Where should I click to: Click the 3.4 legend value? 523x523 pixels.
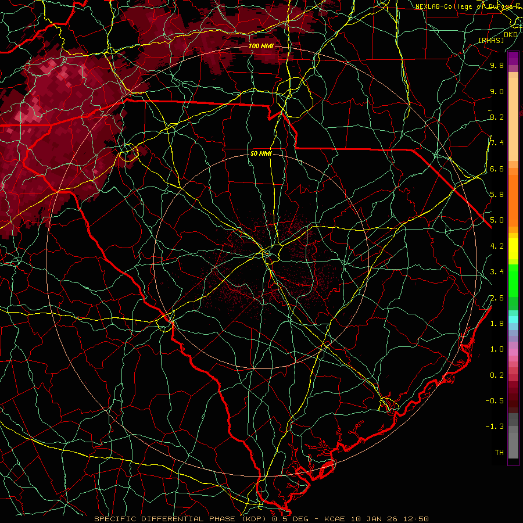coord(497,272)
